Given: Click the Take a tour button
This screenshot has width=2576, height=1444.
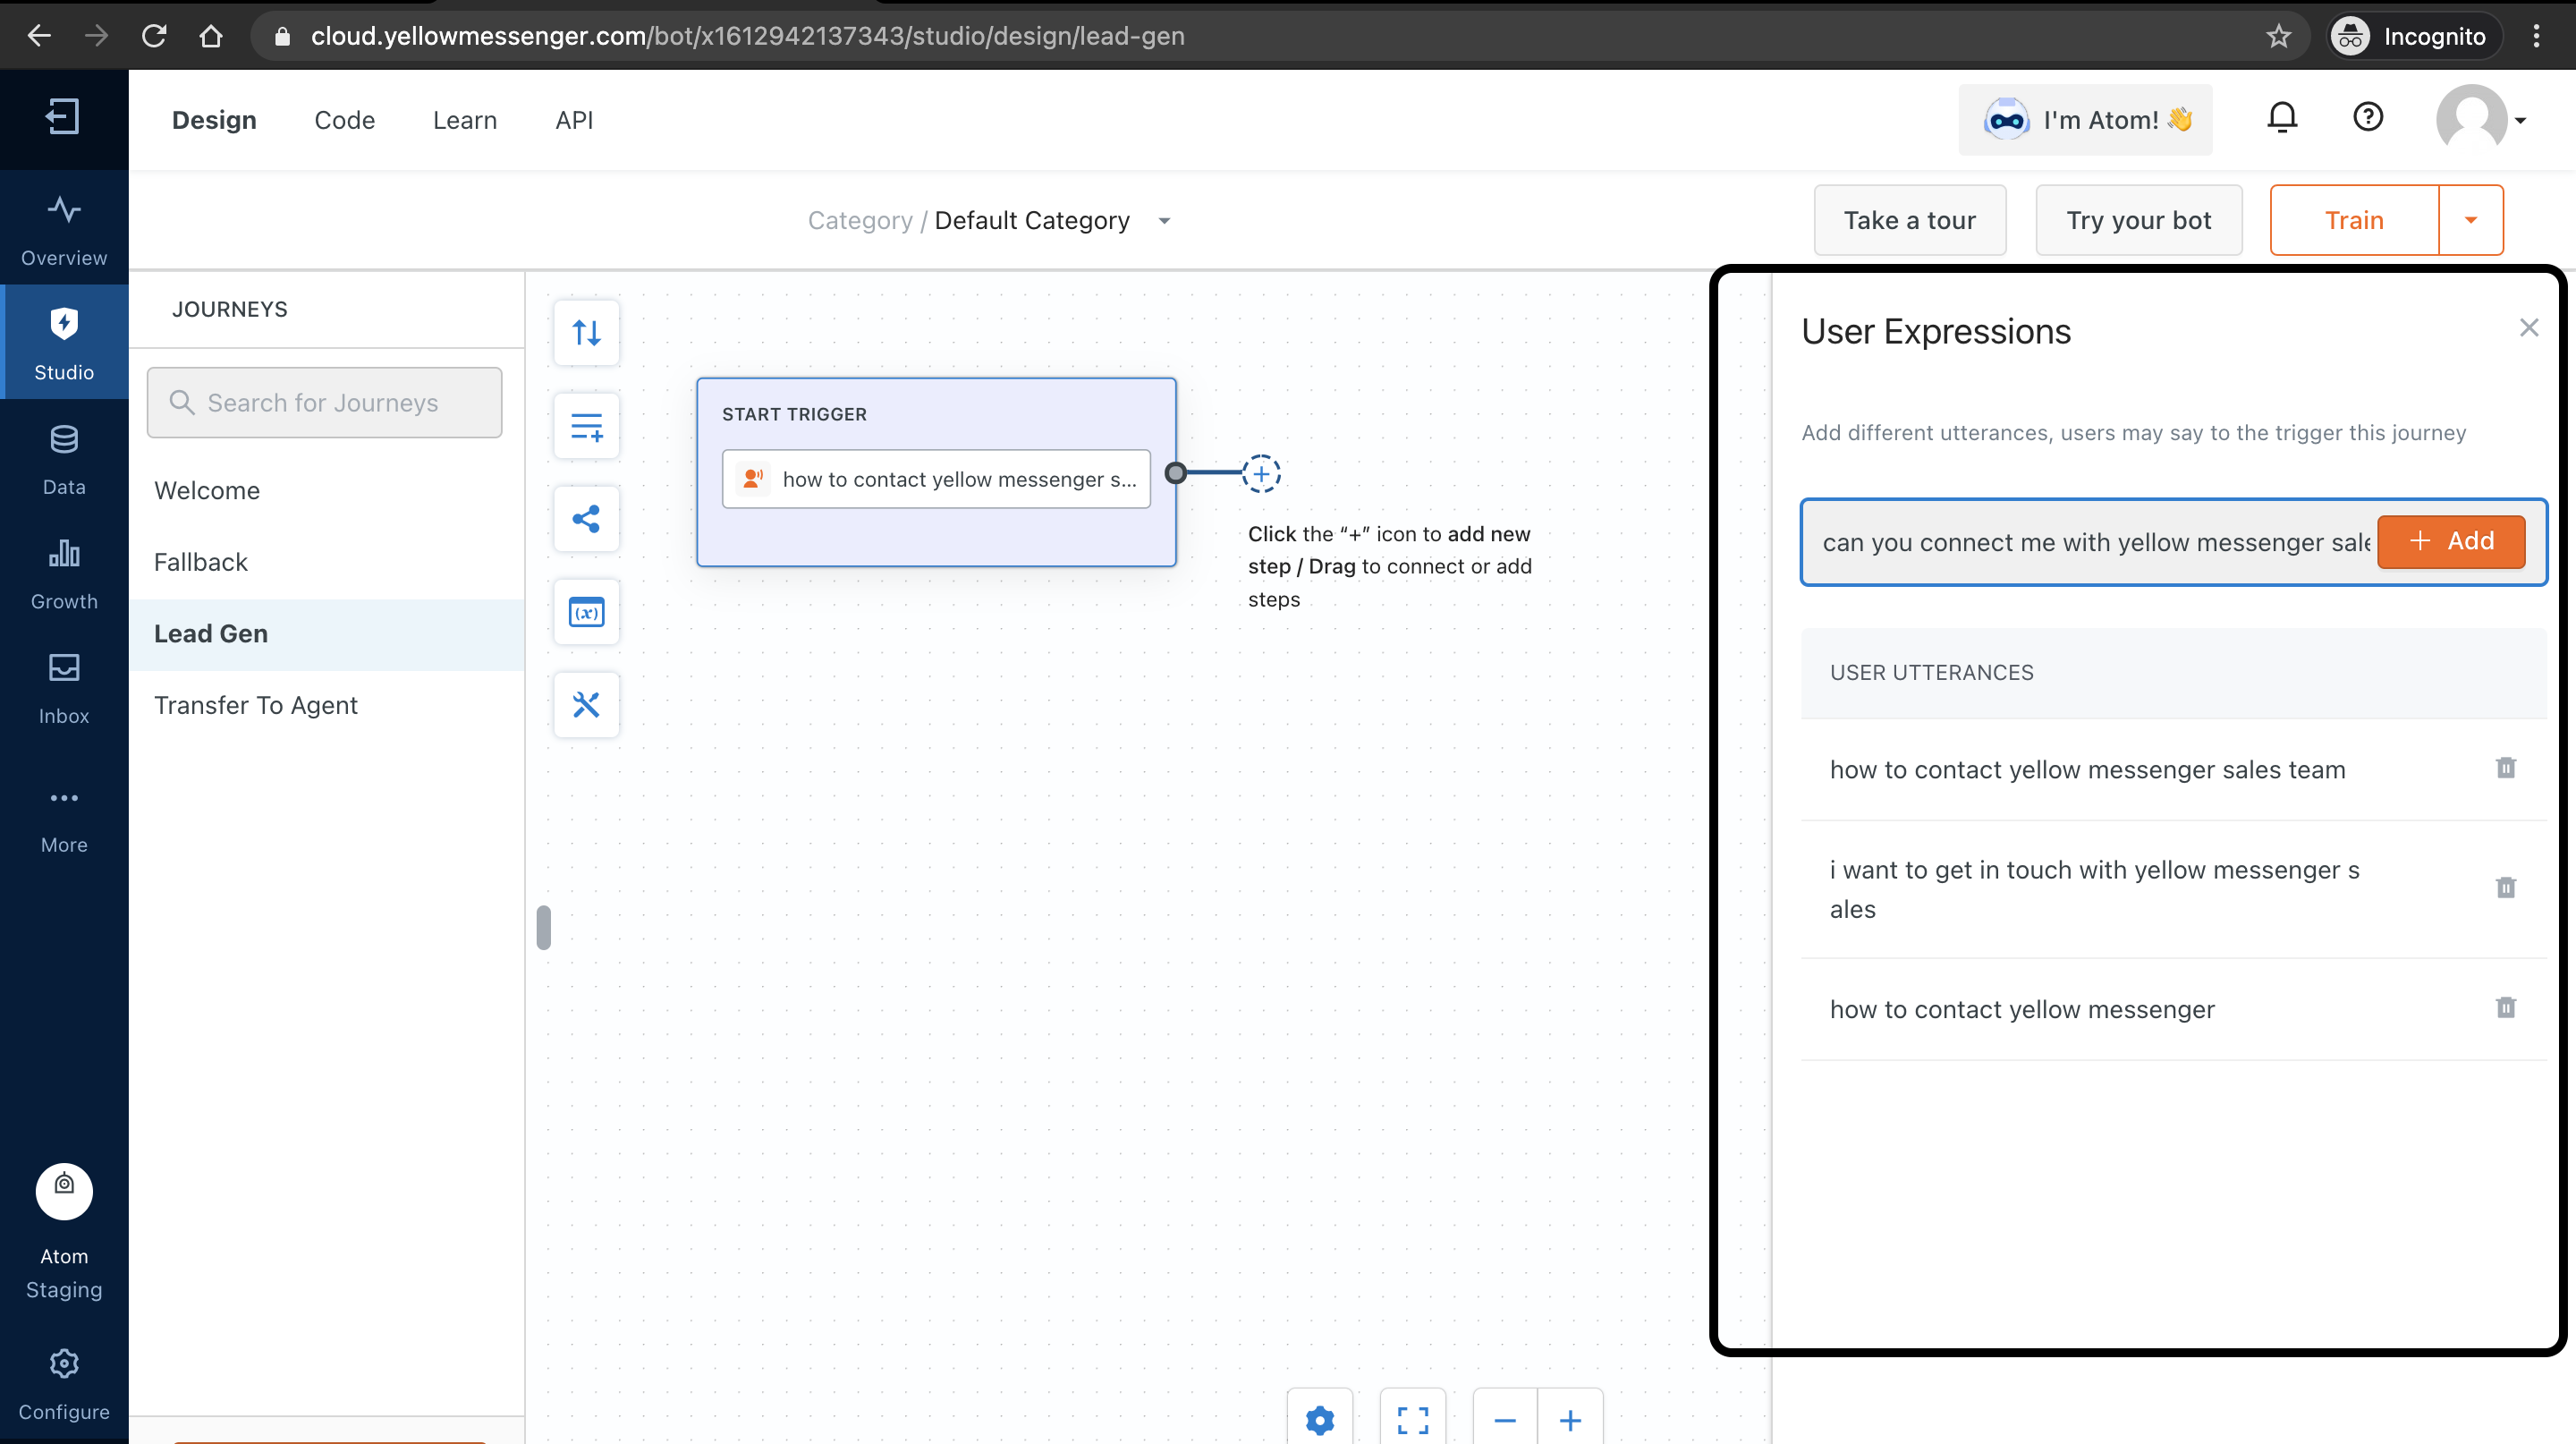Looking at the screenshot, I should tap(1909, 220).
